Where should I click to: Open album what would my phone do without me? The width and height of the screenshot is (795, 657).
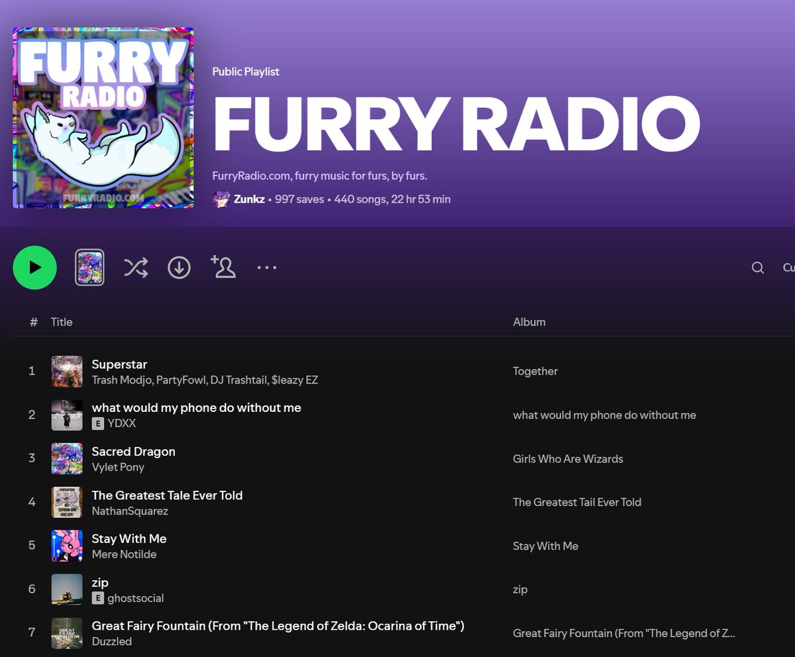pos(604,415)
